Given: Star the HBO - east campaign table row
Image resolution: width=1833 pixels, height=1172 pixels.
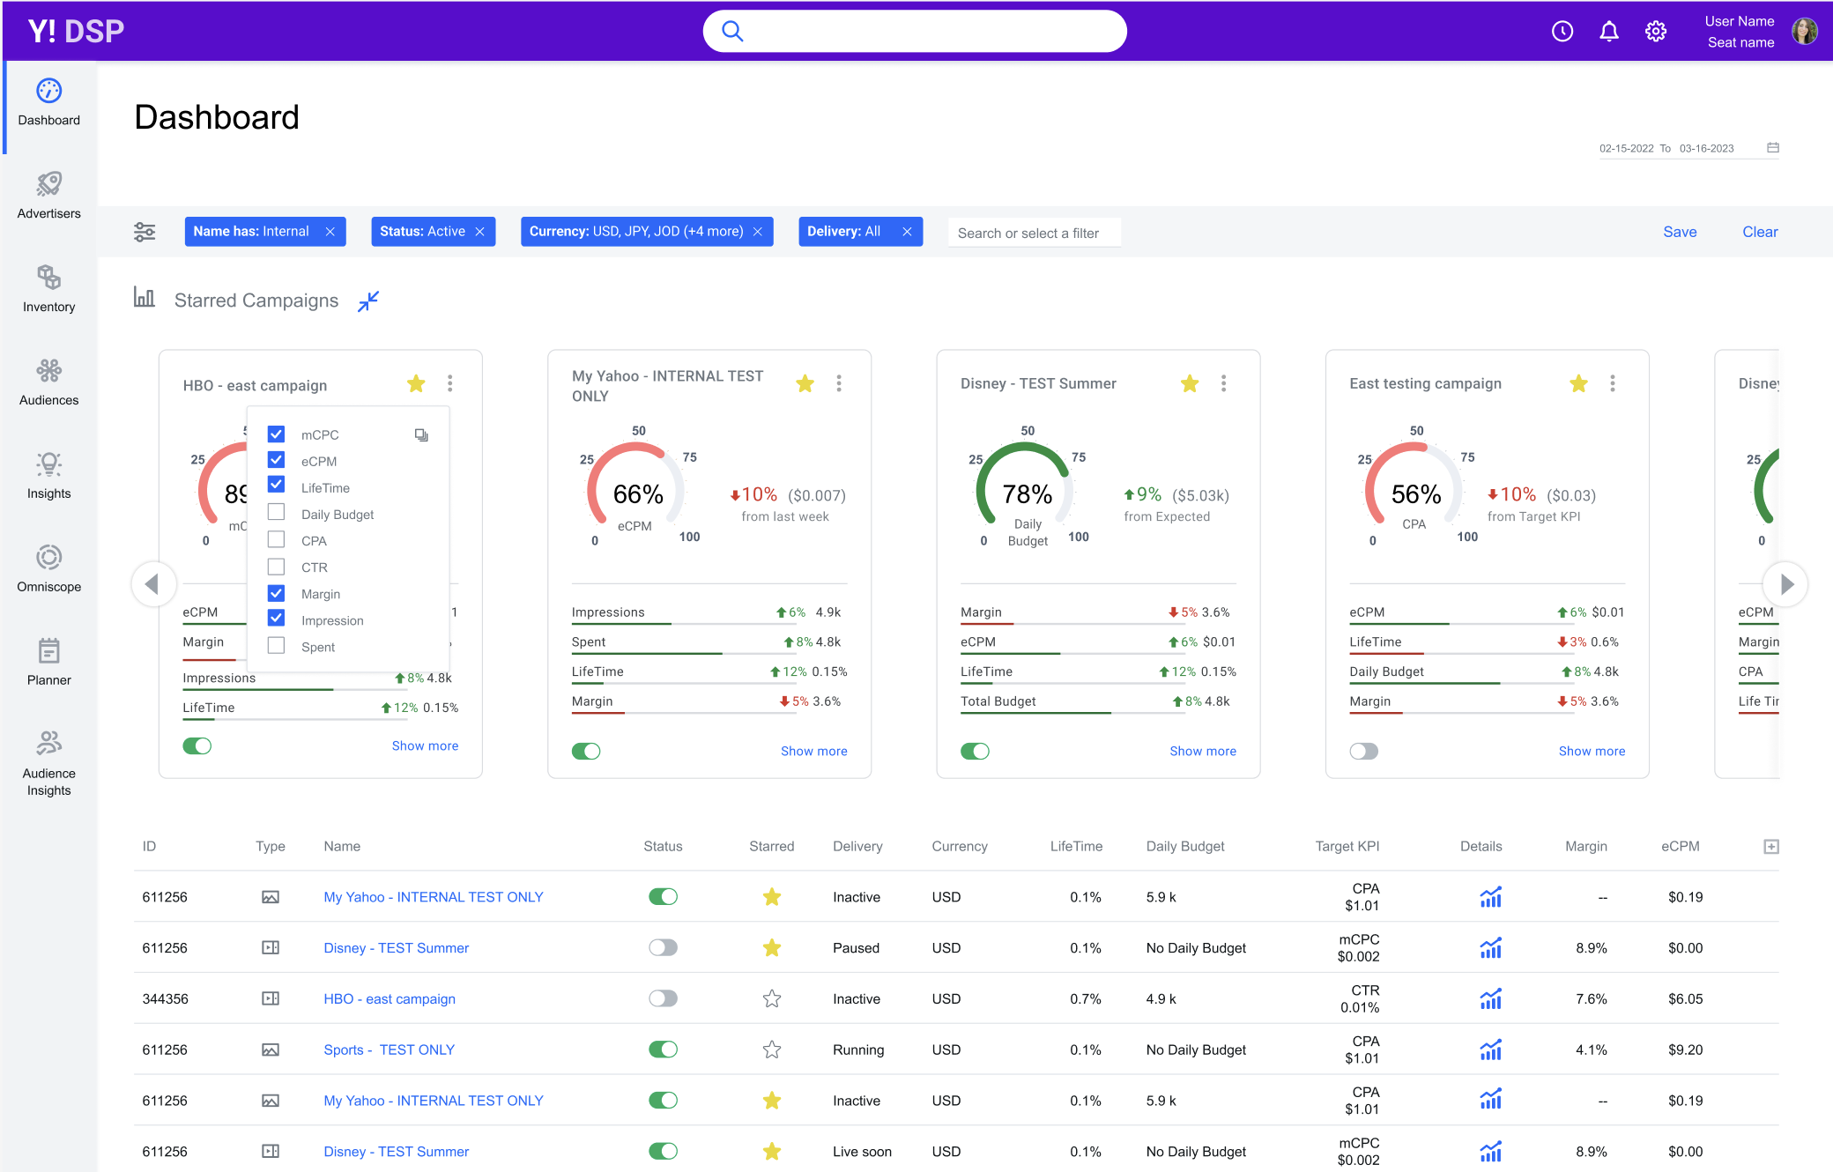Looking at the screenshot, I should click(x=772, y=998).
